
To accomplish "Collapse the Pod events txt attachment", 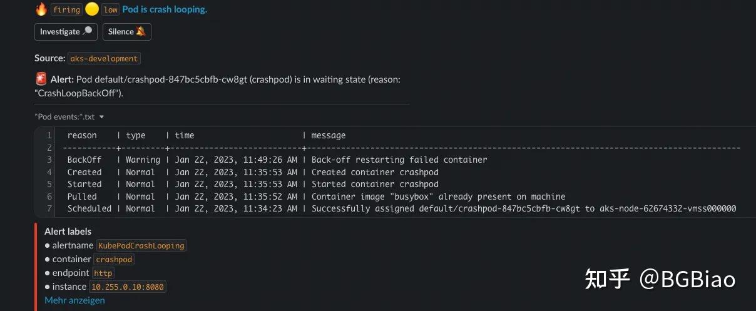I will pos(102,117).
